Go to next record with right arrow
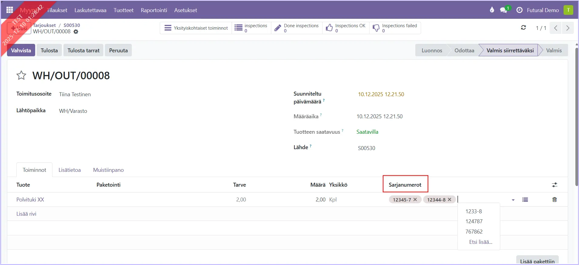Image resolution: width=579 pixels, height=265 pixels. 567,28
